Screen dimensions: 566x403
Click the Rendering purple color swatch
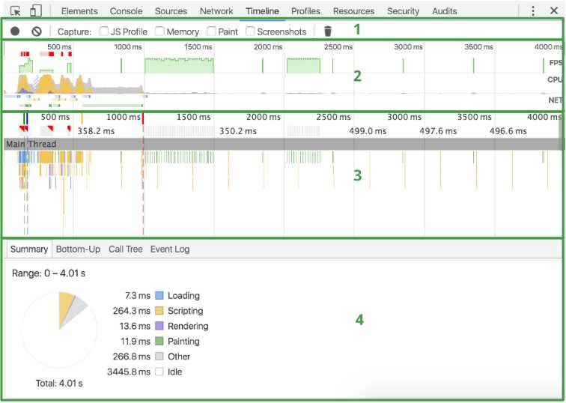click(159, 326)
